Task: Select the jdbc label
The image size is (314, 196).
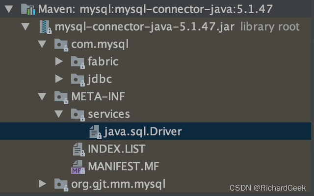Action: click(x=100, y=79)
